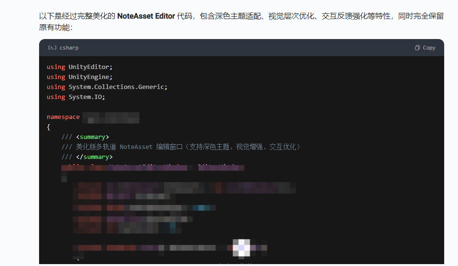Click the closing </summary> tag comment
458x266 pixels.
click(x=87, y=157)
